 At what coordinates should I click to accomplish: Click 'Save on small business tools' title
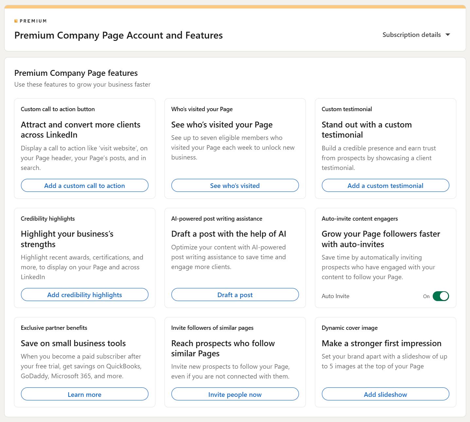tap(73, 344)
